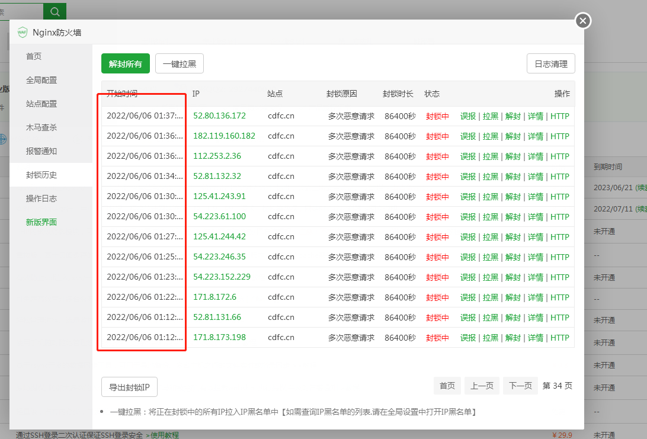Go to 下一页 next page

coord(520,386)
